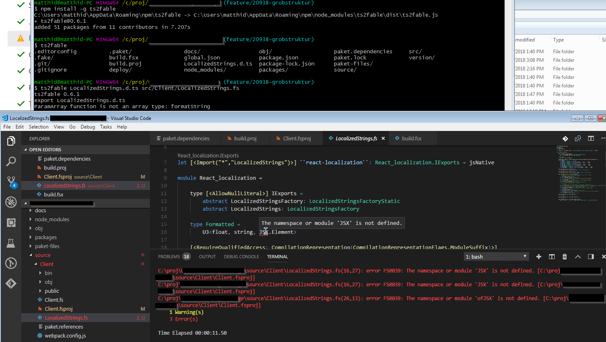Image resolution: width=606 pixels, height=342 pixels.
Task: Move the panel to the right side
Action: coord(591,257)
